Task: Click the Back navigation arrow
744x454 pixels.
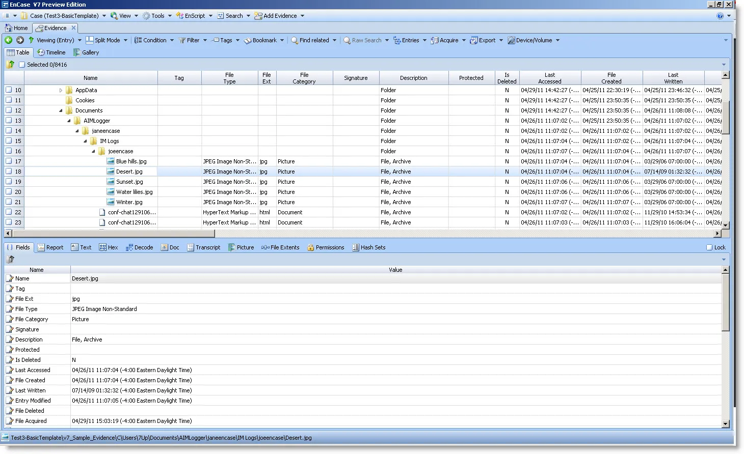Action: [7, 40]
